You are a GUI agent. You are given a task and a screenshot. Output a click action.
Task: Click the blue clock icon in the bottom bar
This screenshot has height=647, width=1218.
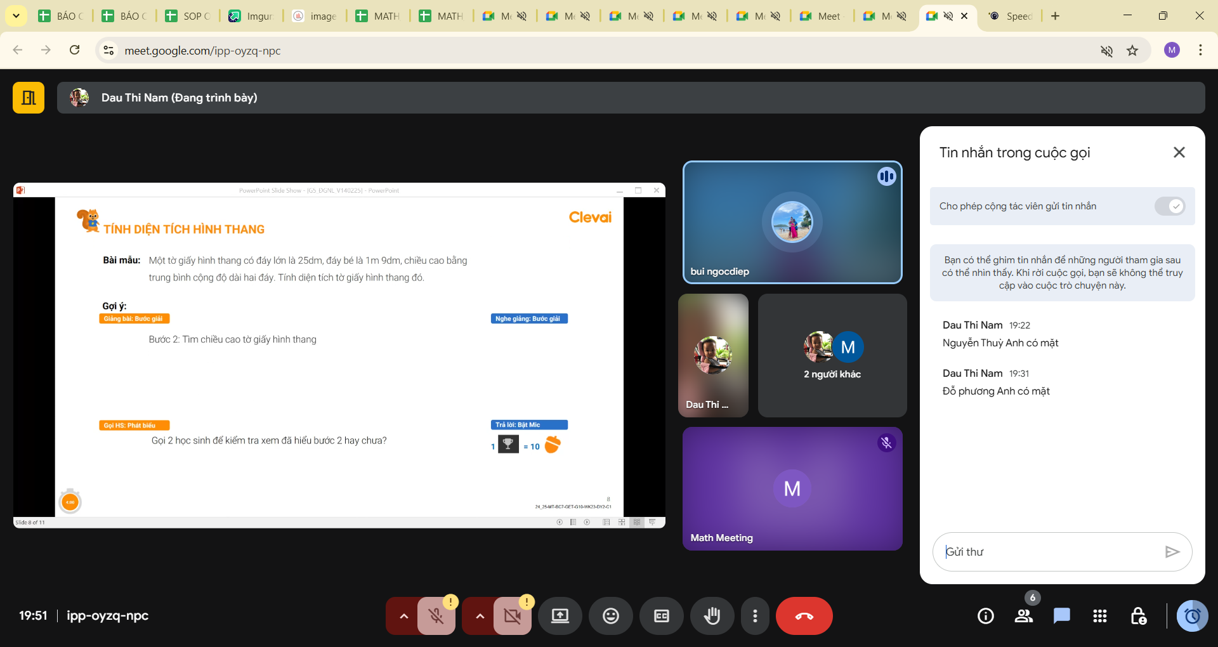[x=1193, y=616]
